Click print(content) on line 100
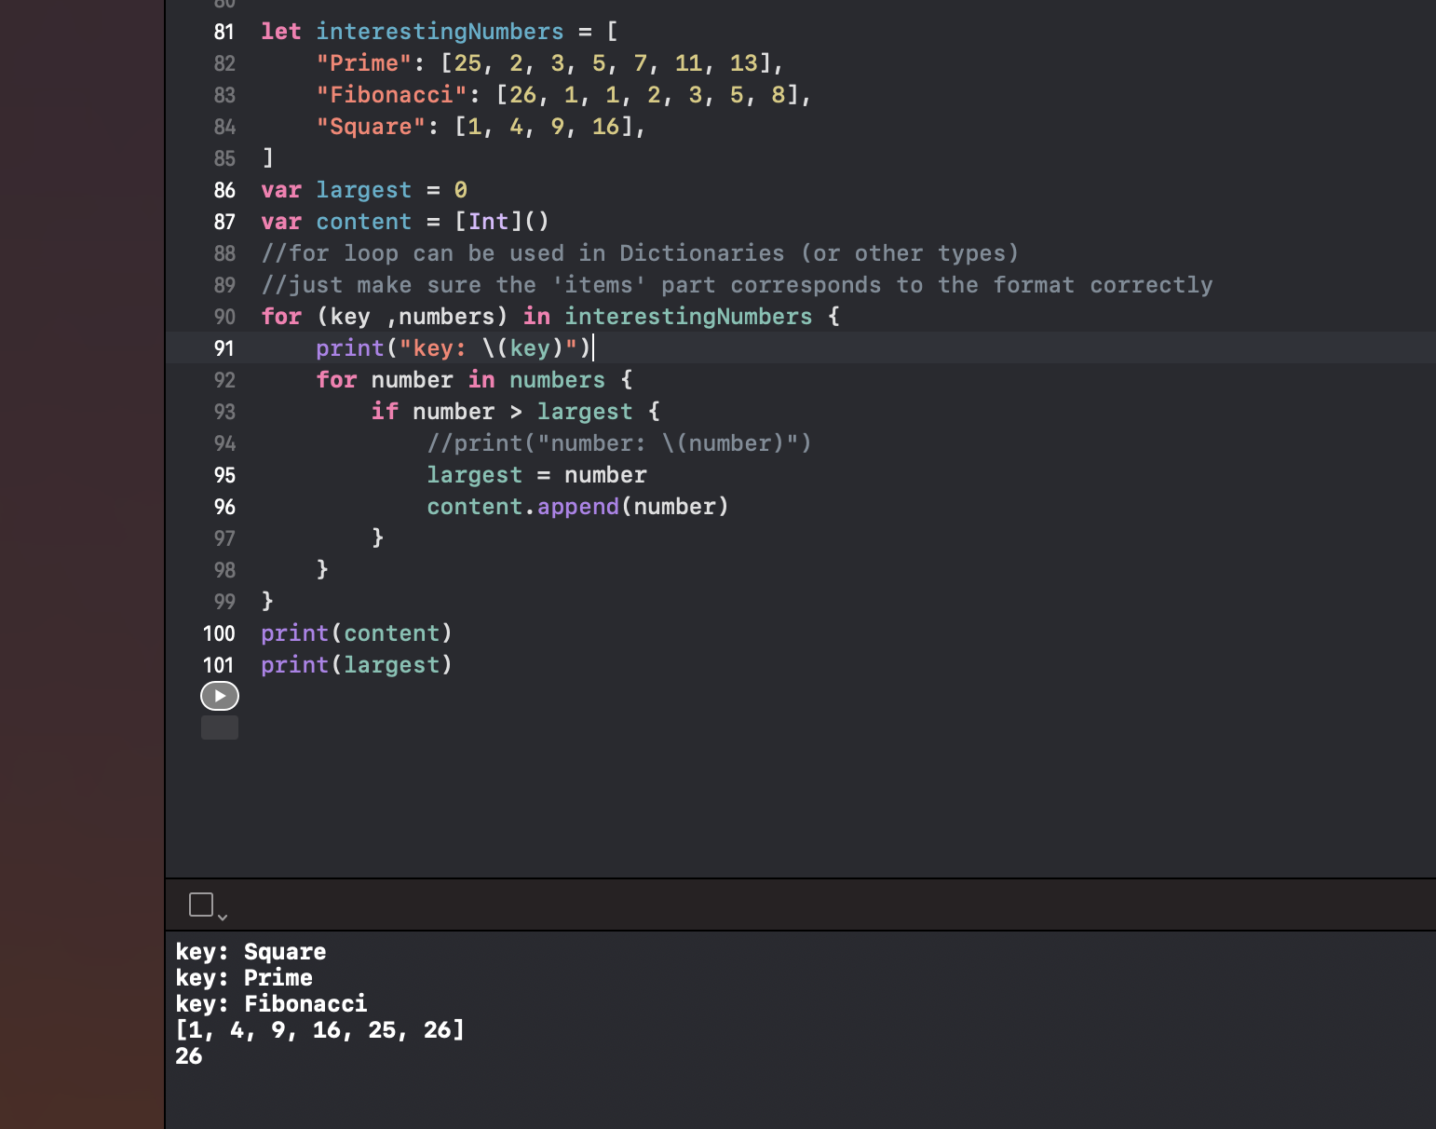 (356, 633)
